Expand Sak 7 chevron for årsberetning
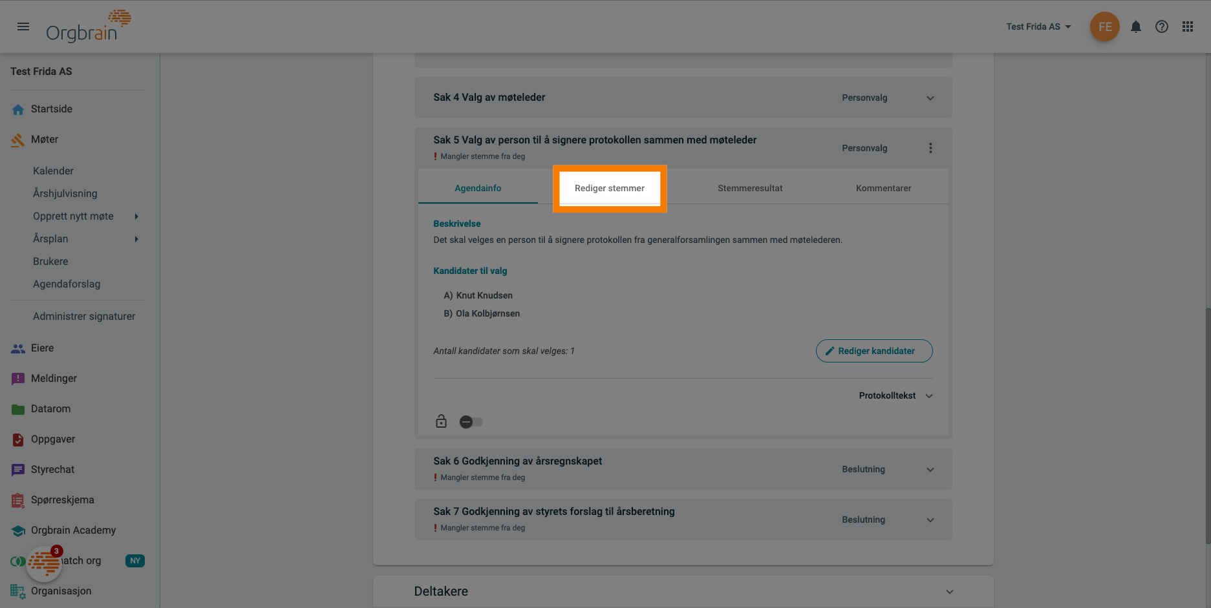Viewport: 1211px width, 608px height. click(x=930, y=520)
